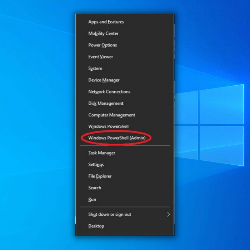Screen dimensions: 250x250
Task: Open Mobility Center entry
Action: [x=103, y=34]
